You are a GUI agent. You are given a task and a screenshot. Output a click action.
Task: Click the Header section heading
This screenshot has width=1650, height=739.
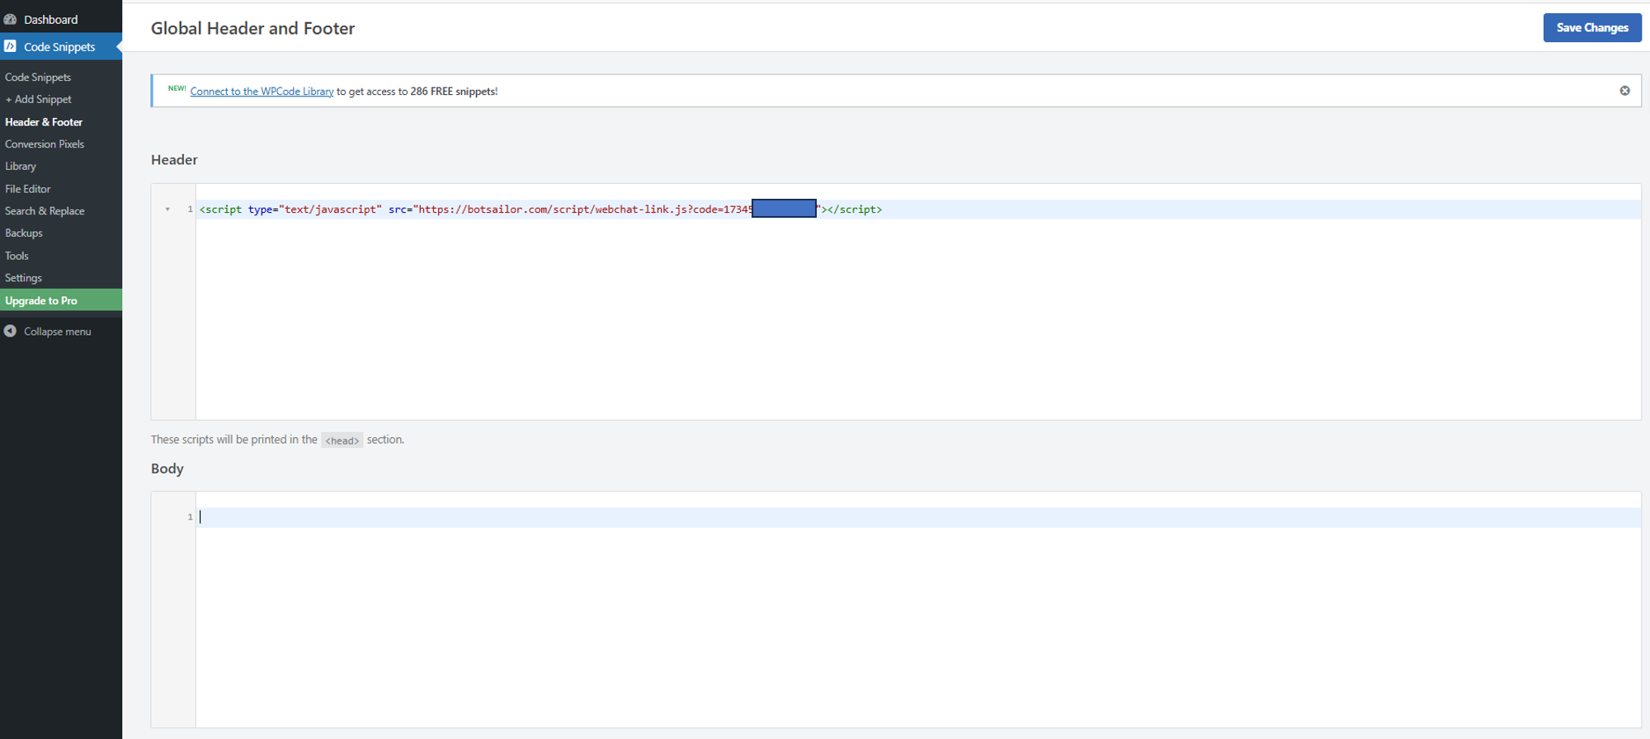point(174,160)
